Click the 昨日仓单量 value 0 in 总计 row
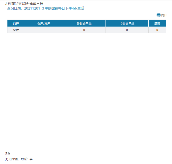Viewport: 172px width, 164px height. point(84,30)
